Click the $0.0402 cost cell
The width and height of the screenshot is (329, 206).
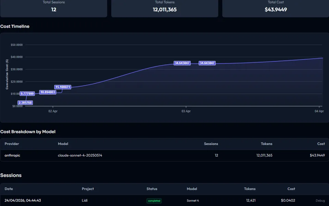click(288, 200)
